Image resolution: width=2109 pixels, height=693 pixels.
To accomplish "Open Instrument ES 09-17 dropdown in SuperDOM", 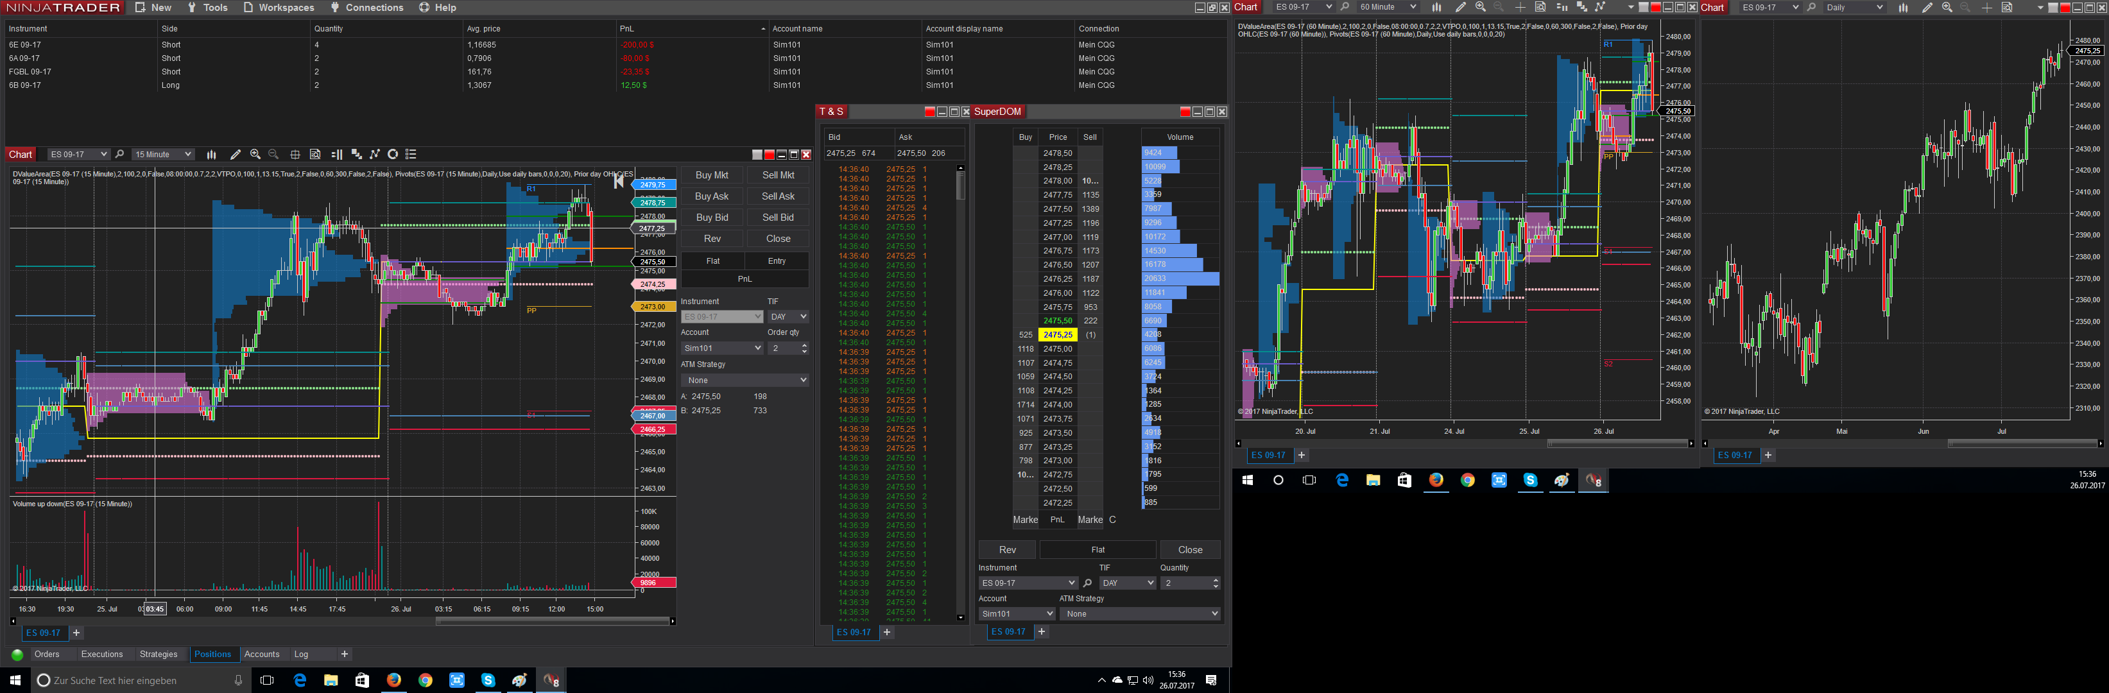I will [x=1028, y=583].
